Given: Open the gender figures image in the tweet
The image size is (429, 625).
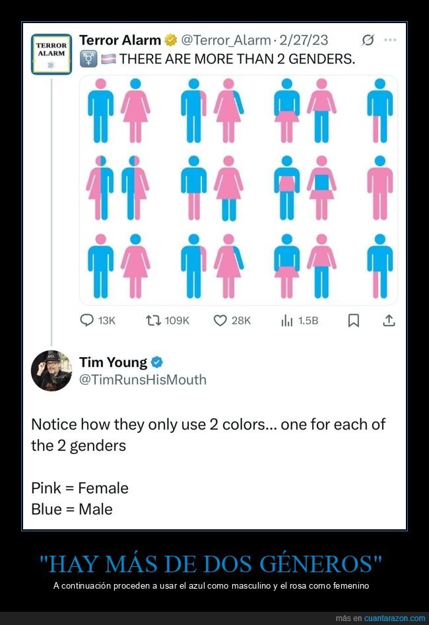Looking at the screenshot, I should pyautogui.click(x=238, y=190).
